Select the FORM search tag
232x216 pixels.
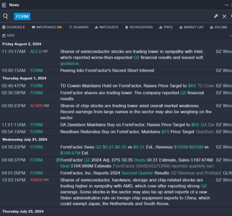coord(22,16)
